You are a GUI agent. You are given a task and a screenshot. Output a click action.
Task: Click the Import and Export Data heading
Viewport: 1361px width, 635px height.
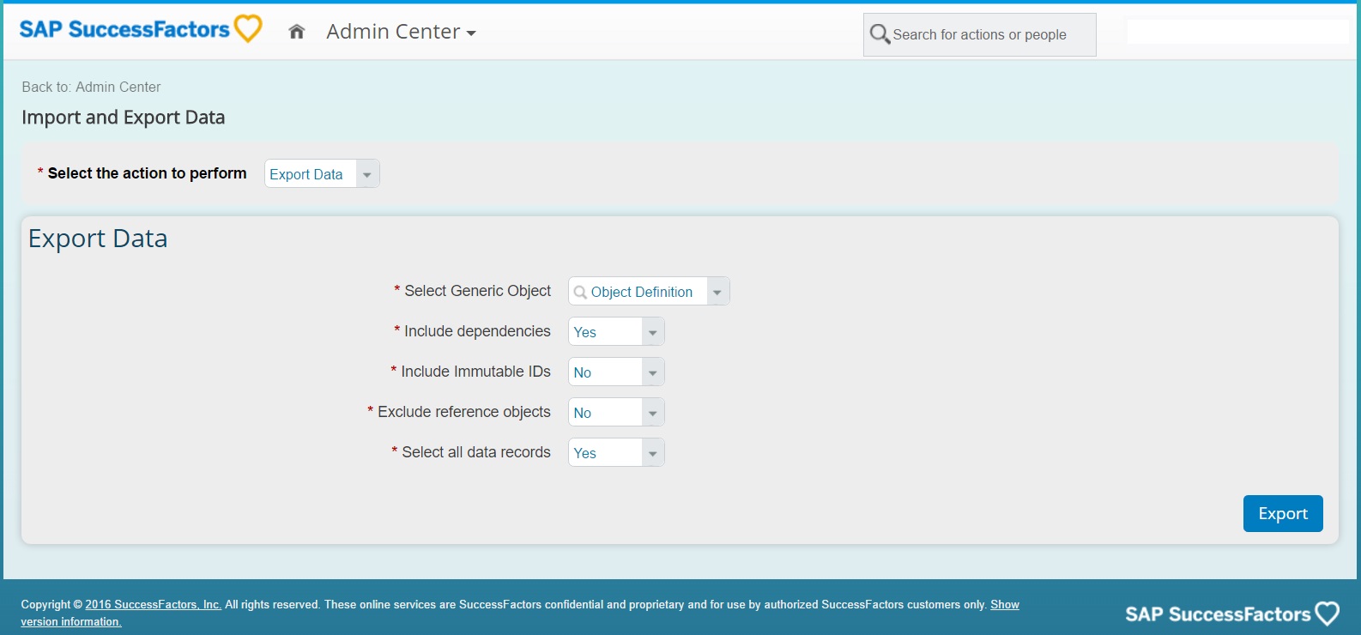124,118
